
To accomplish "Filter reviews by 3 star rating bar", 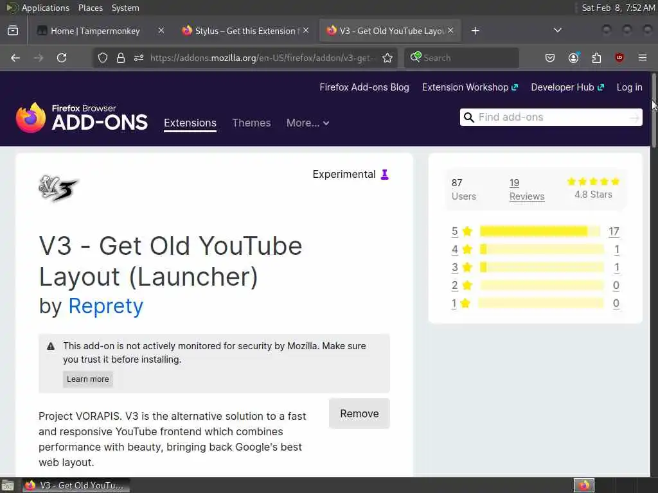I will [541, 267].
